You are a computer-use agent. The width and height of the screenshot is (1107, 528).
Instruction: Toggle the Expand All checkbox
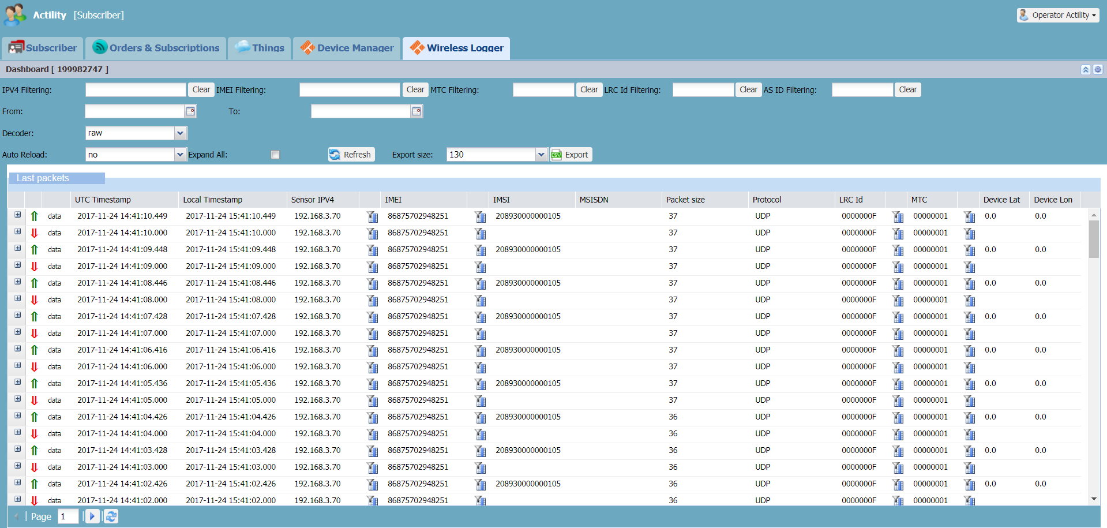point(275,155)
